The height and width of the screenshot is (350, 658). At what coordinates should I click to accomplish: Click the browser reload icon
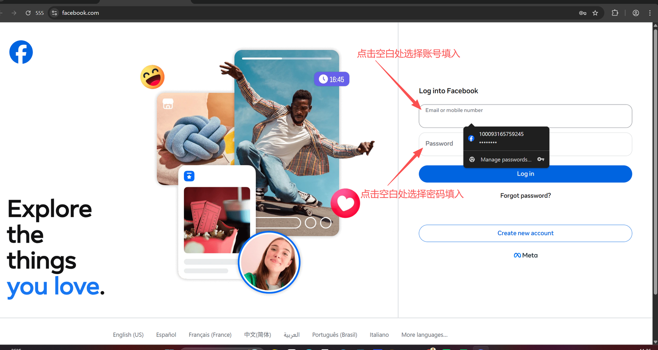(28, 13)
